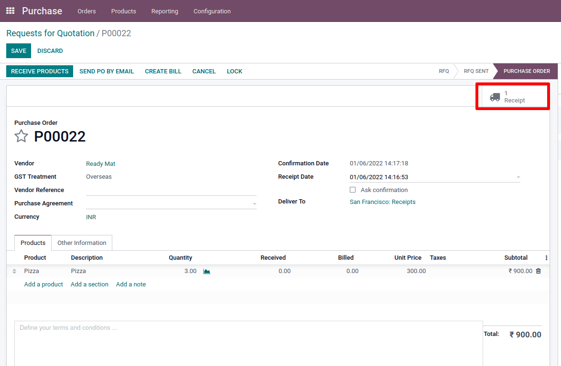Open optional columns menu in products table
Image resolution: width=561 pixels, height=366 pixels.
(546, 257)
